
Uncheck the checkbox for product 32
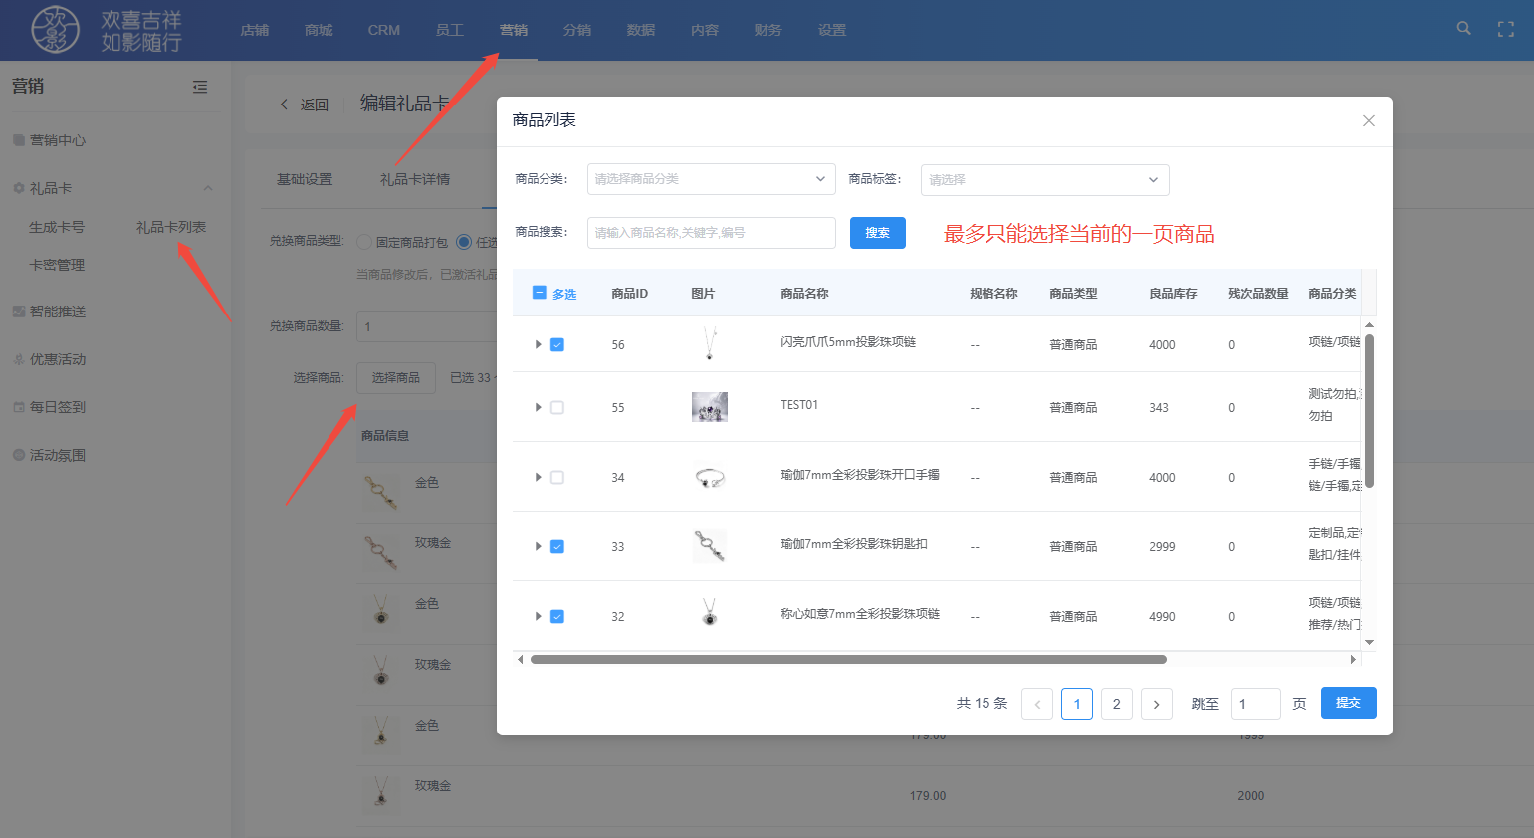click(x=557, y=617)
